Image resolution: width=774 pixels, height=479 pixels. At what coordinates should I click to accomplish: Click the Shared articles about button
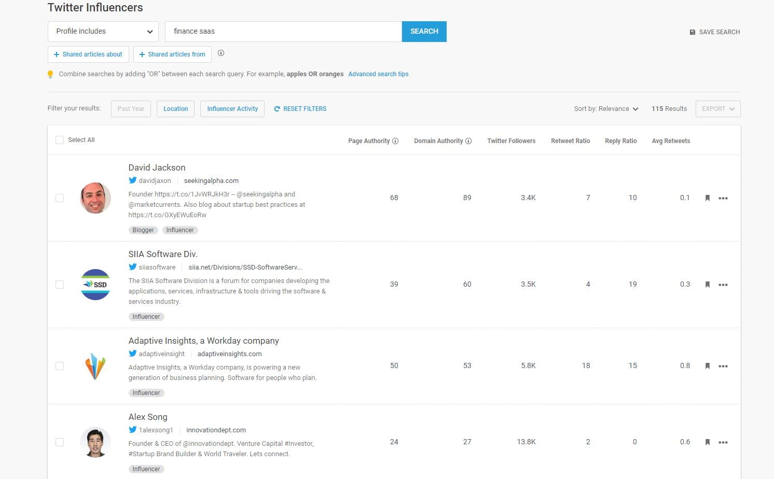(88, 54)
